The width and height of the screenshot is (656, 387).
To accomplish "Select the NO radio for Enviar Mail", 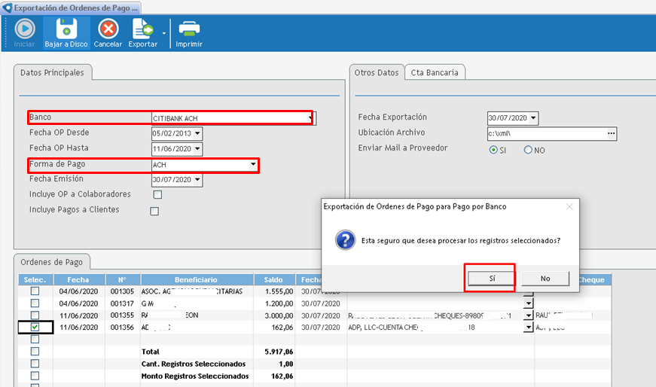I will (x=528, y=149).
